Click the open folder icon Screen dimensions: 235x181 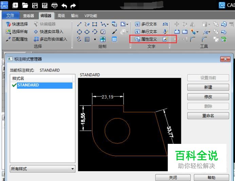coord(25,5)
